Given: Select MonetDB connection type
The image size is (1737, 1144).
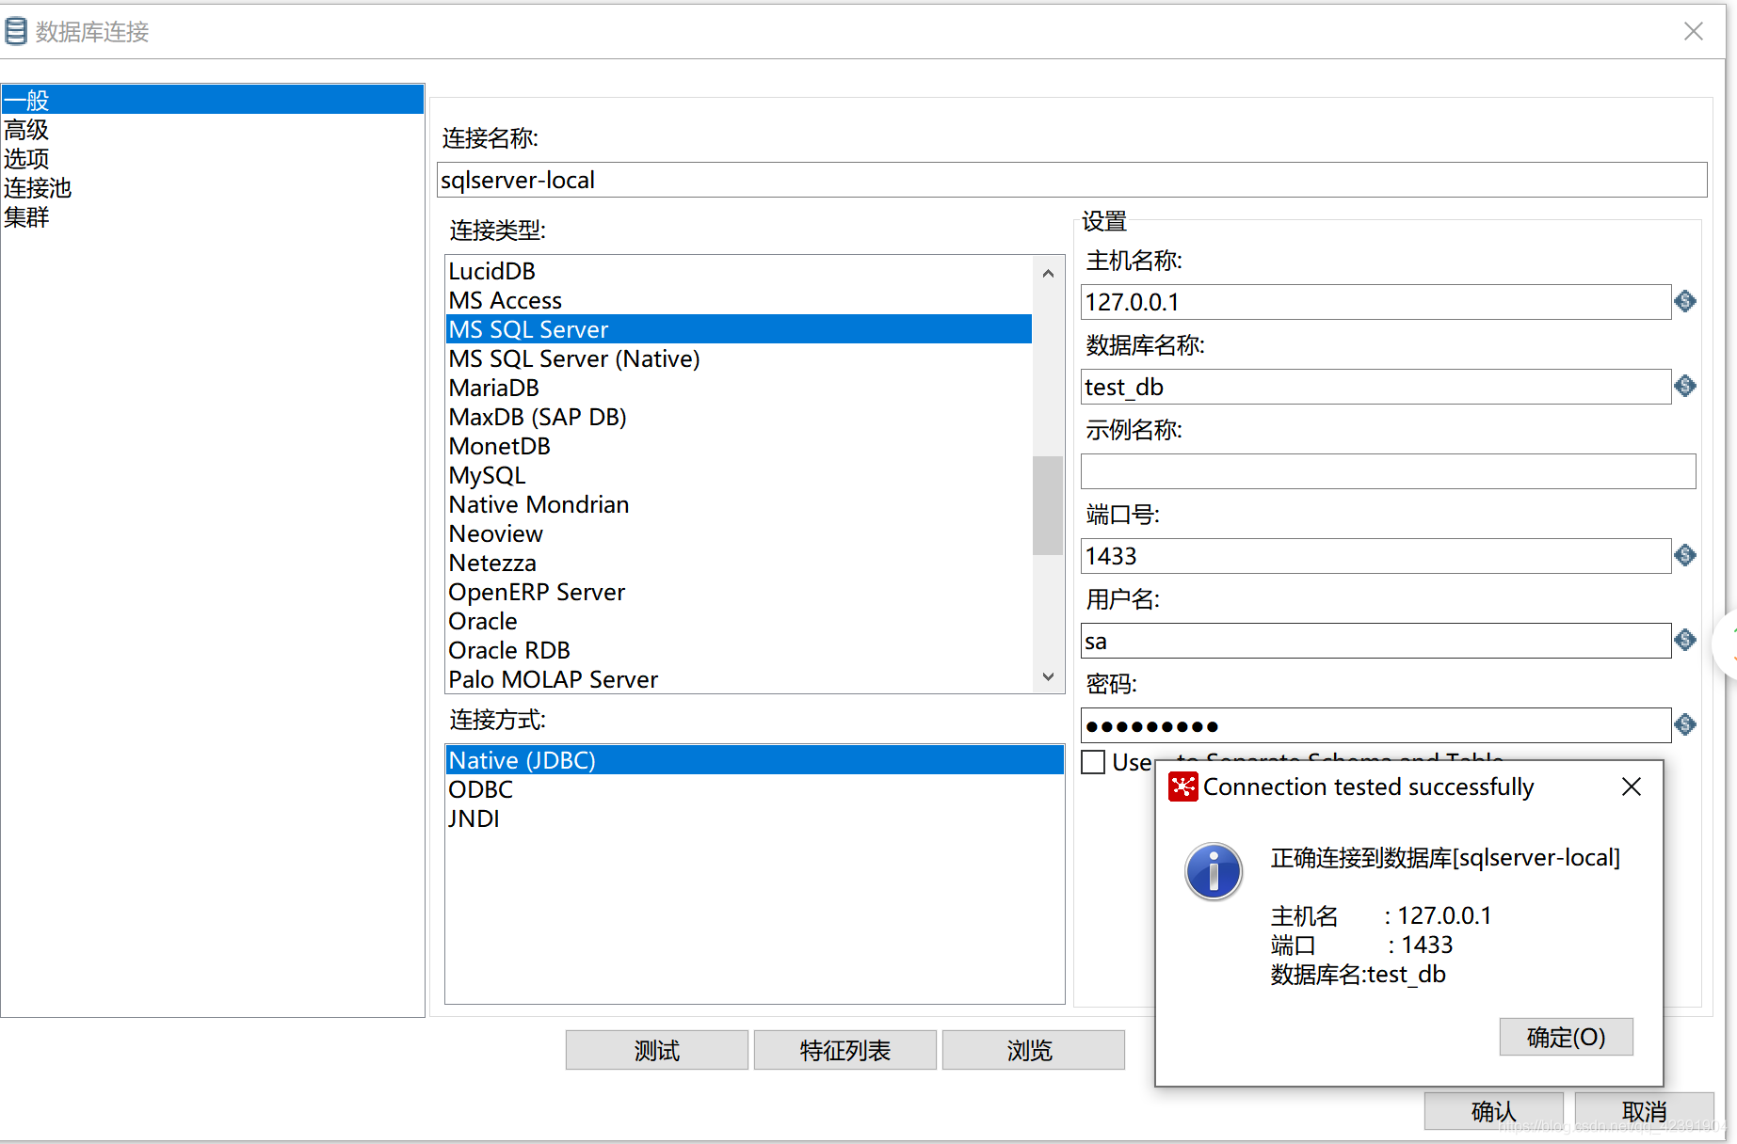Looking at the screenshot, I should pos(739,446).
